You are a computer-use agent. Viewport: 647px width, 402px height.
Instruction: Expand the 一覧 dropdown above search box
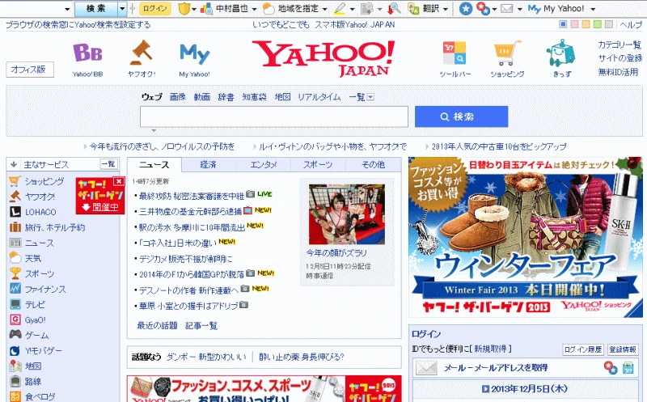370,97
